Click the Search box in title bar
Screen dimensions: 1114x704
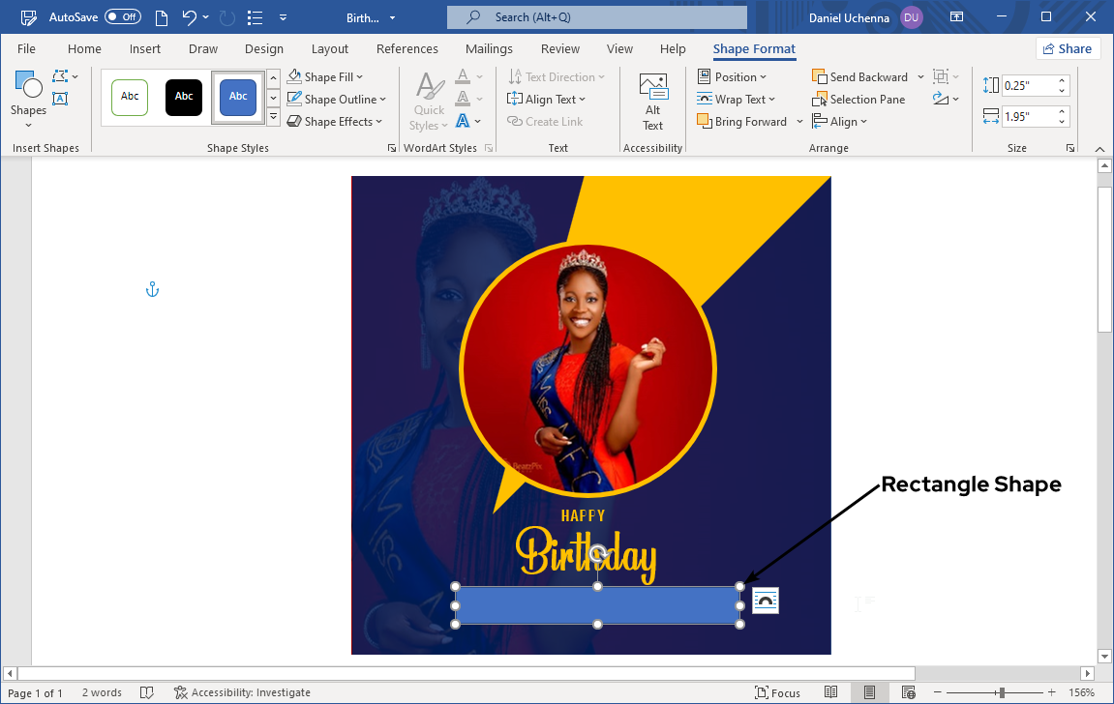click(x=596, y=17)
